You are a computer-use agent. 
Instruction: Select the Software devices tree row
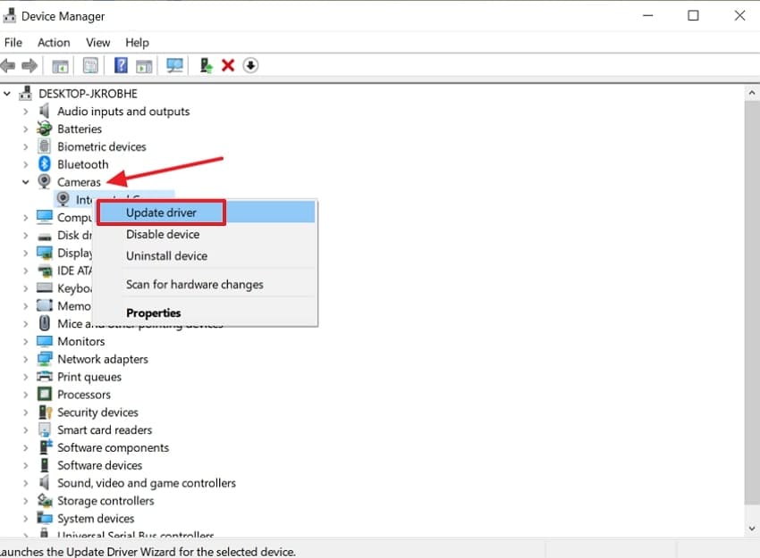pos(100,465)
